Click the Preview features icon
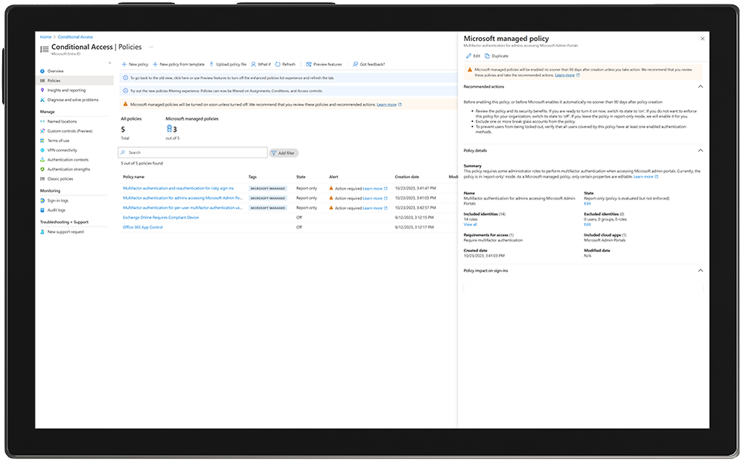743x462 pixels. 308,65
